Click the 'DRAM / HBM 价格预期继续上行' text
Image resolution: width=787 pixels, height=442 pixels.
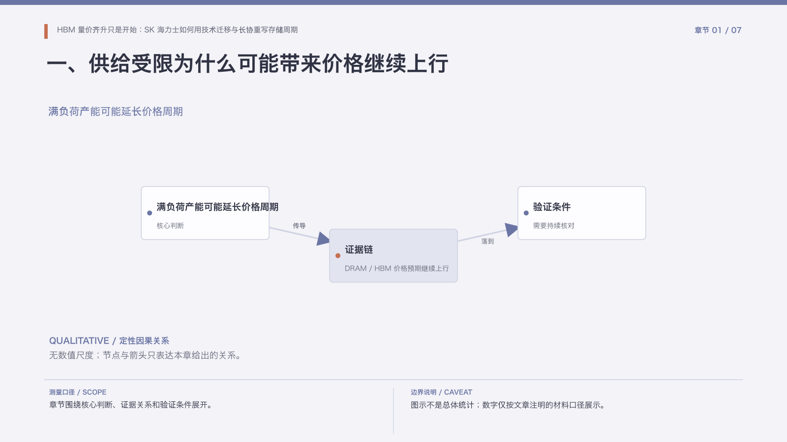click(396, 269)
